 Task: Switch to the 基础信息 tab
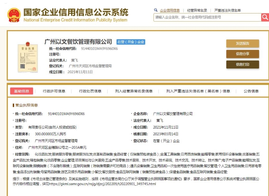point(22,91)
